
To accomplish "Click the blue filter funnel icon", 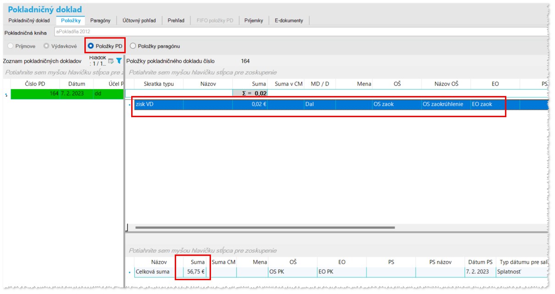I will click(119, 61).
